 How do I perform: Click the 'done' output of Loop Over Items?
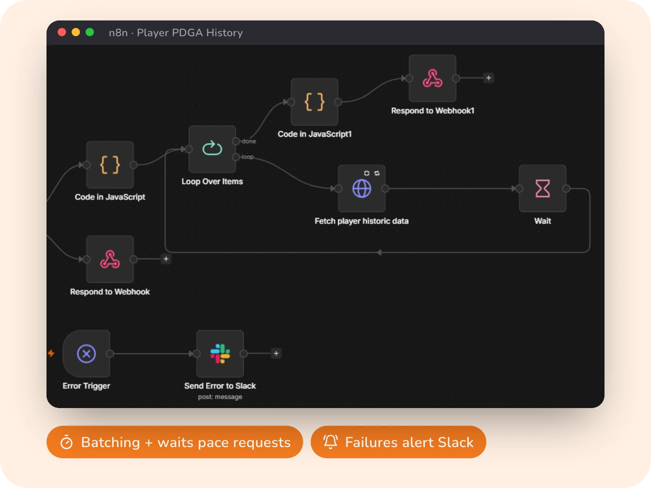pyautogui.click(x=236, y=141)
